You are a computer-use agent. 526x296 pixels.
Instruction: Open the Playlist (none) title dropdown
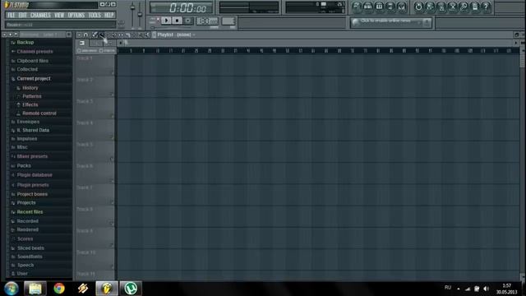tap(176, 35)
